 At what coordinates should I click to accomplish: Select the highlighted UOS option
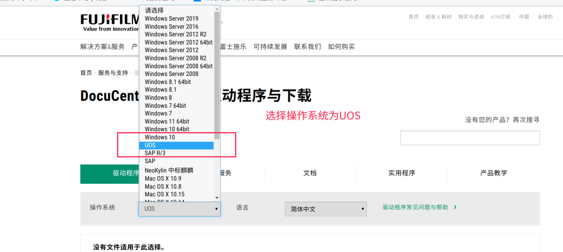click(x=176, y=145)
